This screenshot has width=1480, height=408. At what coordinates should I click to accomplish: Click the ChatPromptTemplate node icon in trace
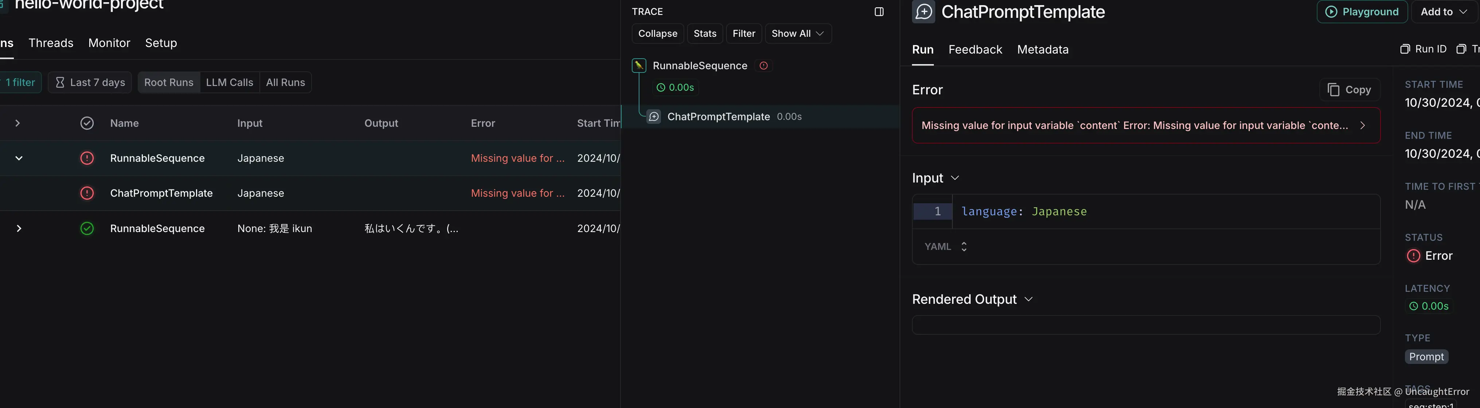pos(654,117)
